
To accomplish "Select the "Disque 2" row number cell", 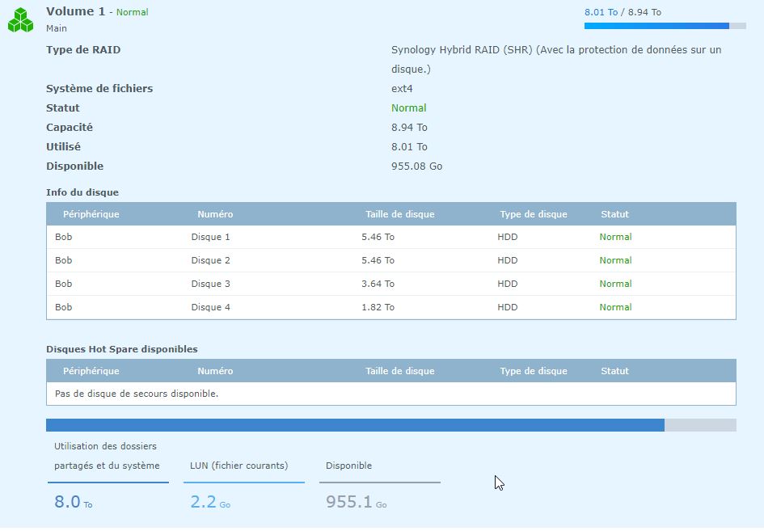I will tap(210, 260).
